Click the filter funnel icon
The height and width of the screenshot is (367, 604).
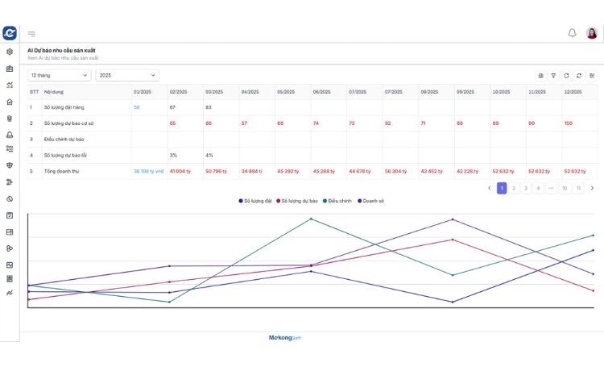pos(553,75)
